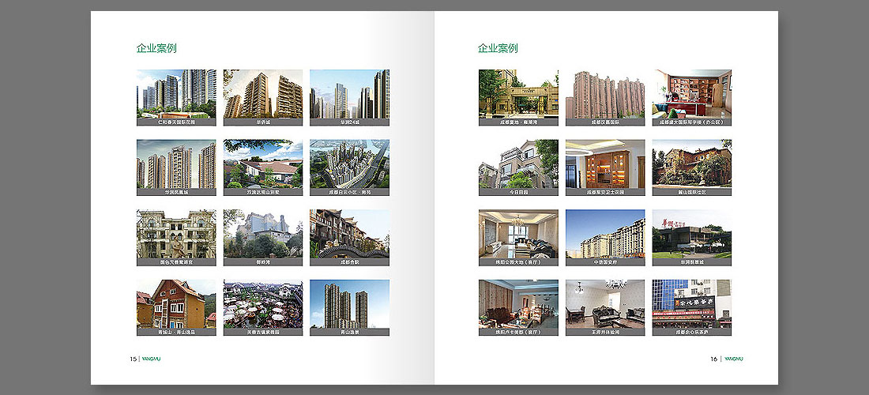Select the 成都合院 traditional courtyard photo
869x395 pixels.
(349, 233)
